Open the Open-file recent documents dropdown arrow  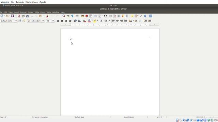10,16
